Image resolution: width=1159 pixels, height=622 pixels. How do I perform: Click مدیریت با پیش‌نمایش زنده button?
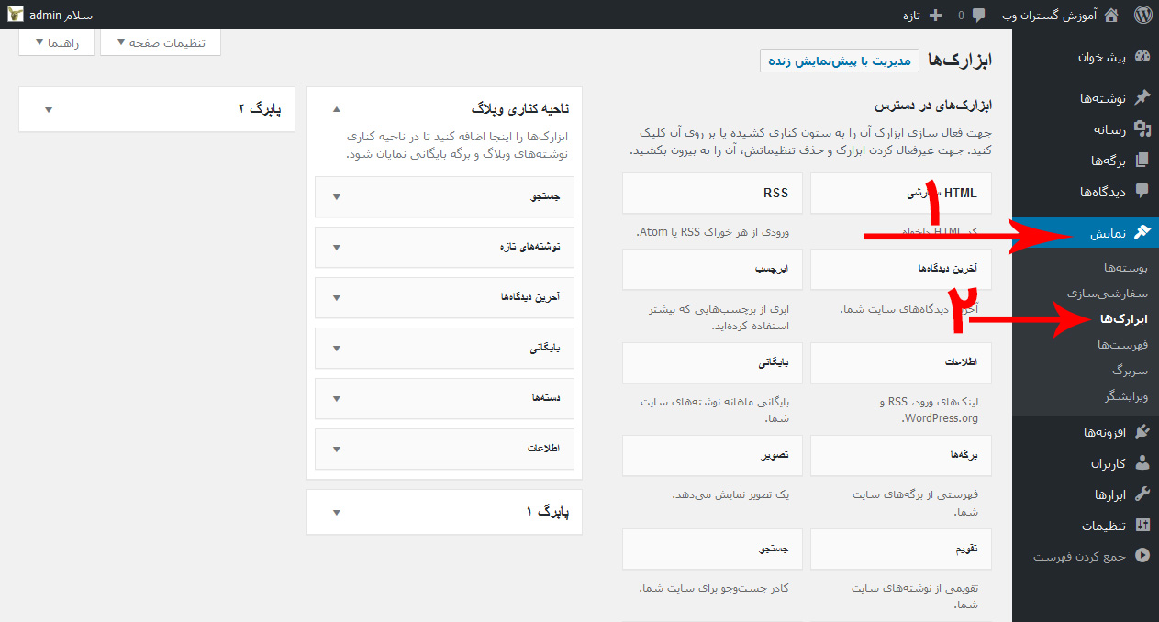coord(840,61)
